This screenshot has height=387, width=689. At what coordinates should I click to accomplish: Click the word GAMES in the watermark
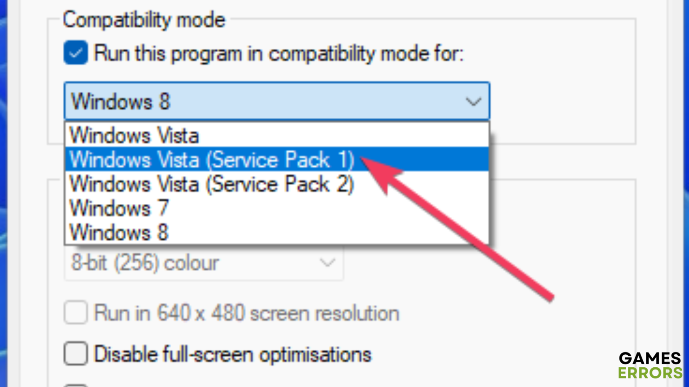[650, 358]
